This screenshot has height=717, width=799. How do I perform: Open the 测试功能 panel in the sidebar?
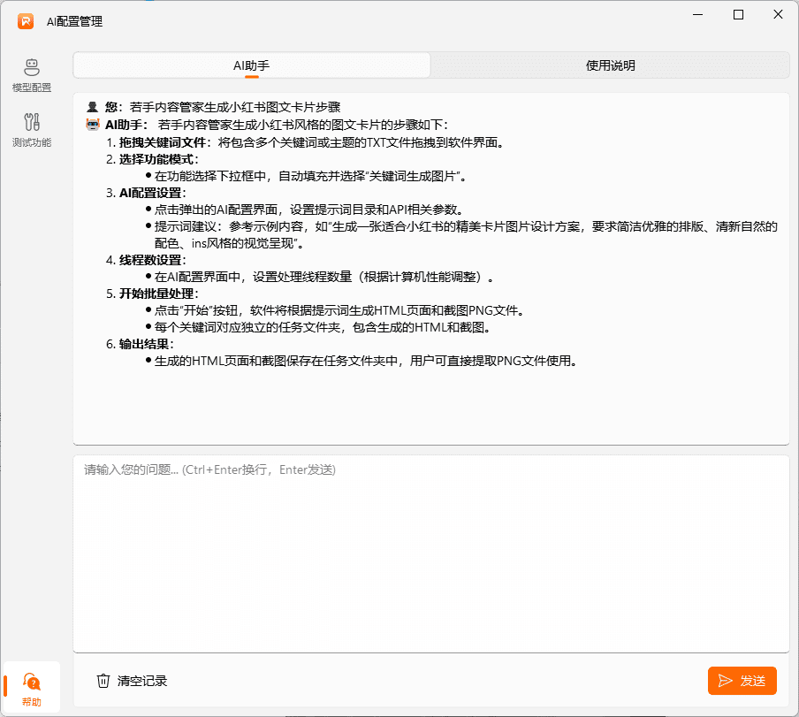32,131
